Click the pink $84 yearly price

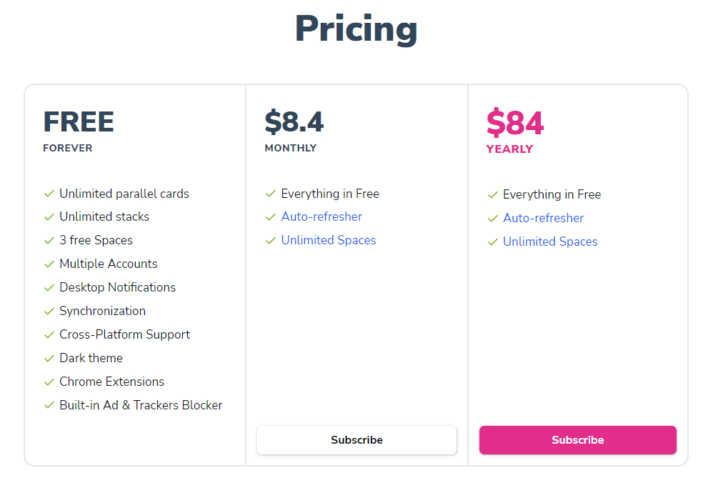click(515, 123)
